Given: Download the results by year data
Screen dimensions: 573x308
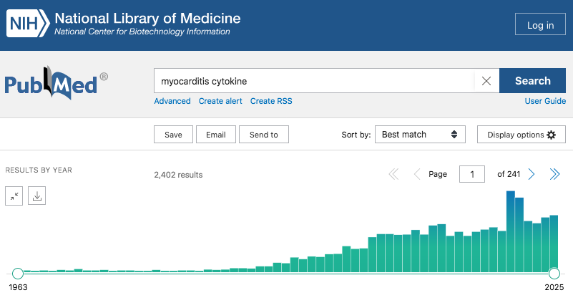Looking at the screenshot, I should [x=37, y=196].
